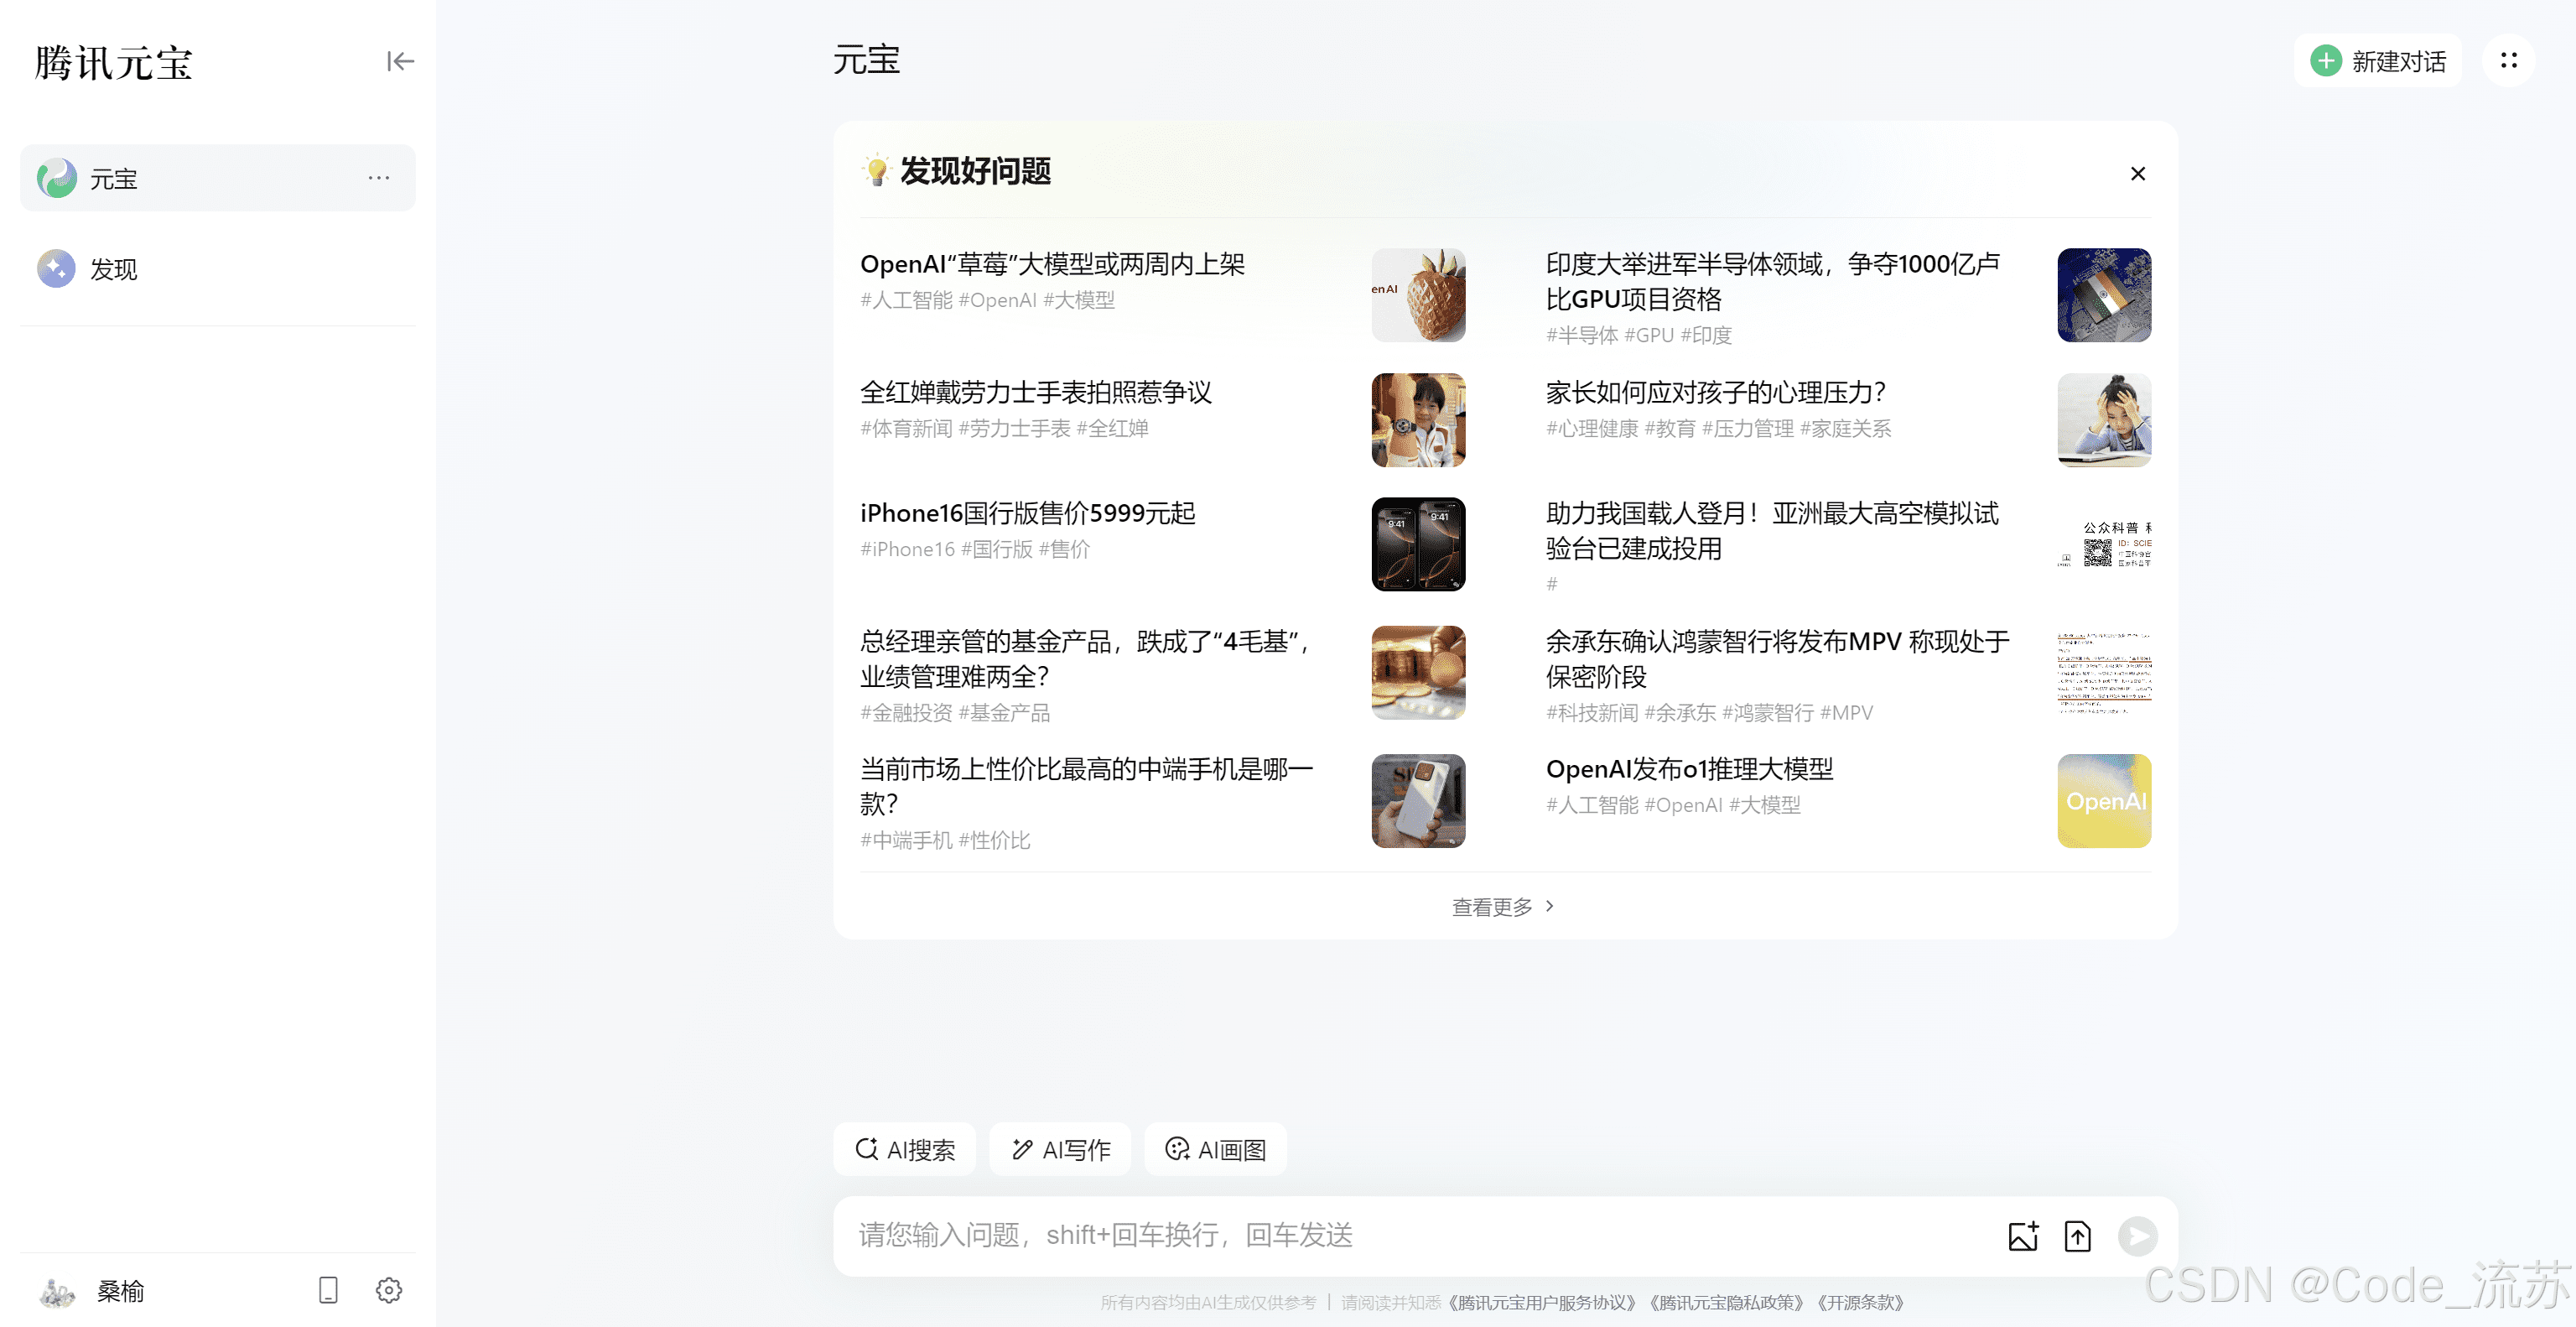
Task: Open 余承东确认鸿蒙智行将发布MPV topic
Action: click(x=1777, y=658)
